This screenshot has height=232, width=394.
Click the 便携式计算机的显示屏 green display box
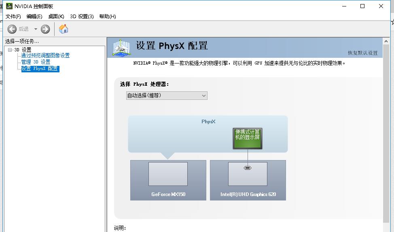coord(248,139)
